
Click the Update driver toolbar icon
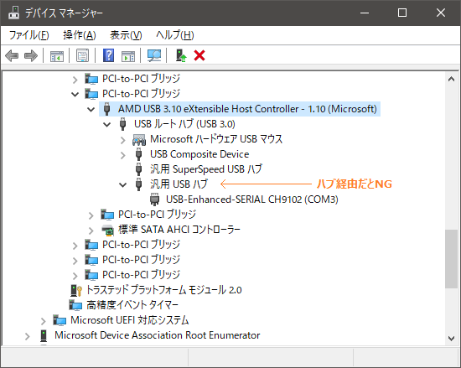(181, 55)
